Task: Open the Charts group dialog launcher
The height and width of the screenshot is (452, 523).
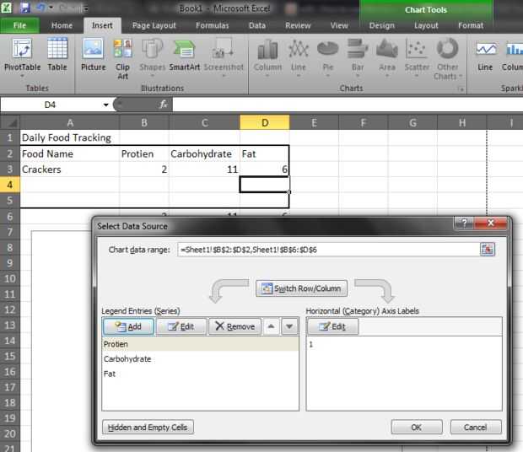Action: click(461, 89)
